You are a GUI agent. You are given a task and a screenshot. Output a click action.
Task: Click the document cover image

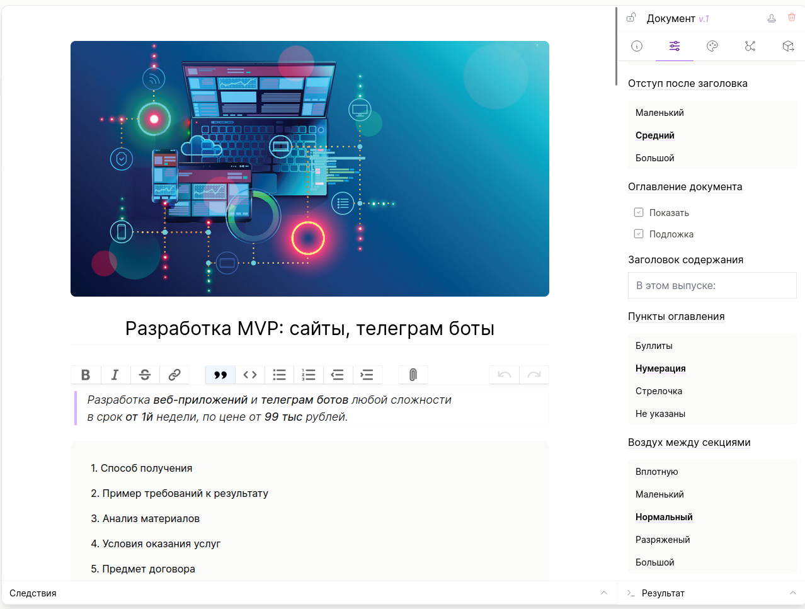310,169
